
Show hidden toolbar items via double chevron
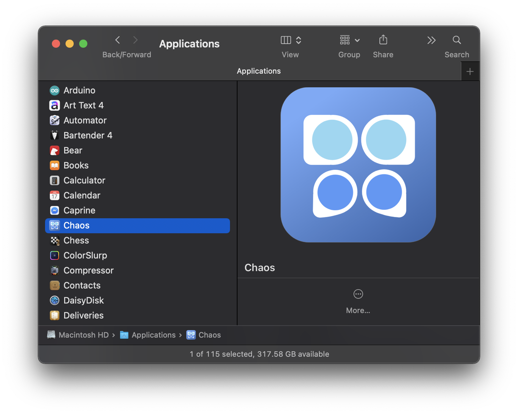[x=431, y=40]
